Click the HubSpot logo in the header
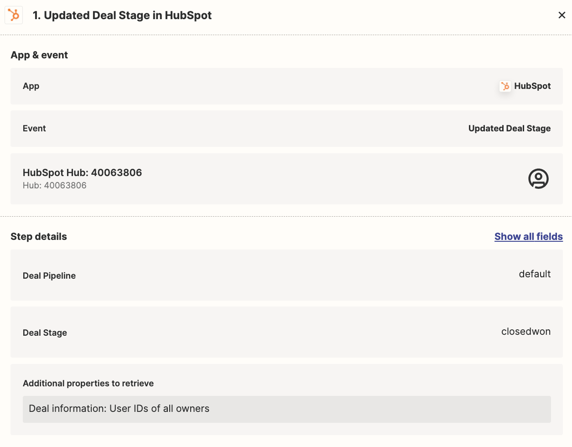The height and width of the screenshot is (447, 572). pyautogui.click(x=14, y=15)
